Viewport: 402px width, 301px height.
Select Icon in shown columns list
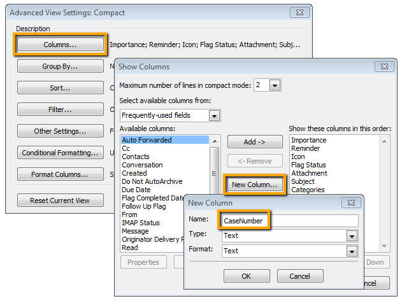(x=334, y=157)
